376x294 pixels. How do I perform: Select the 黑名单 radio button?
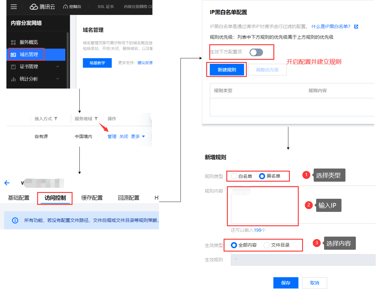click(x=262, y=176)
